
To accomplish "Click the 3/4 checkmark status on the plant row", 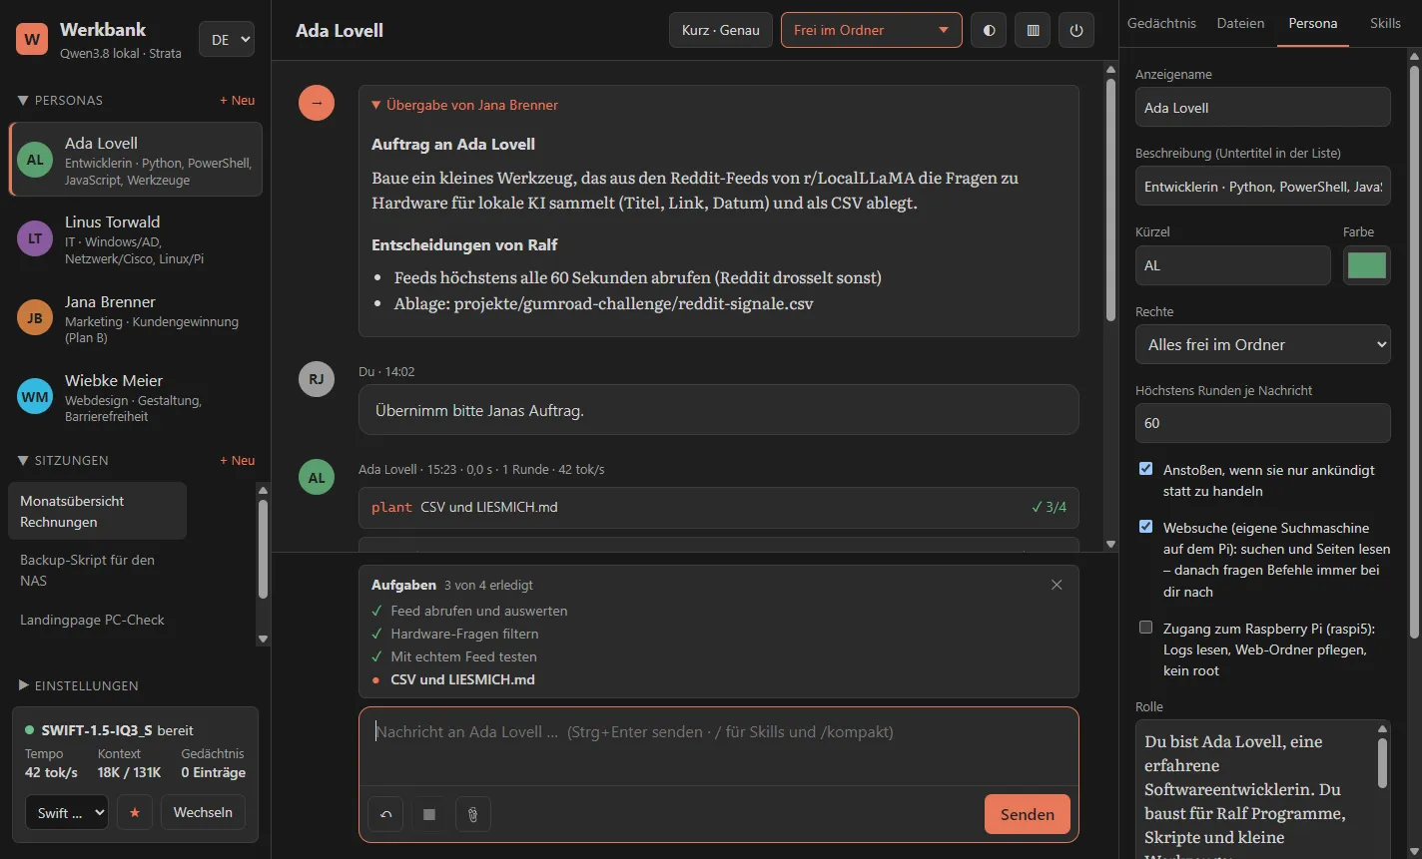I will (1049, 507).
